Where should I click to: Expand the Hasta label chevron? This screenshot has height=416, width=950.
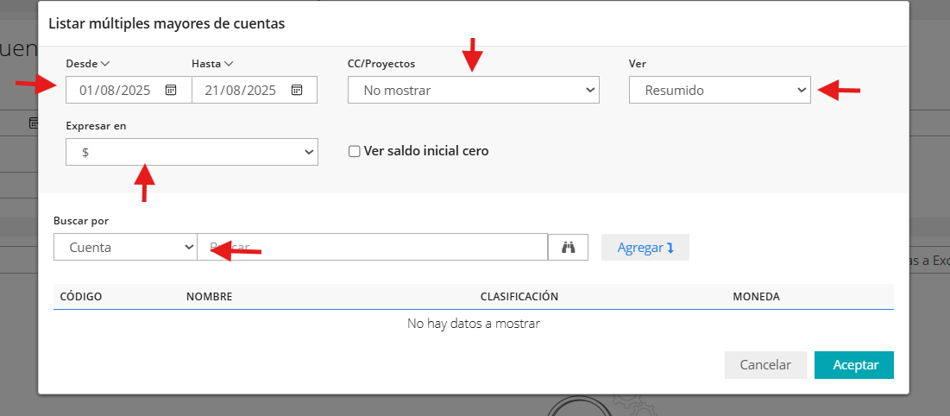[229, 63]
